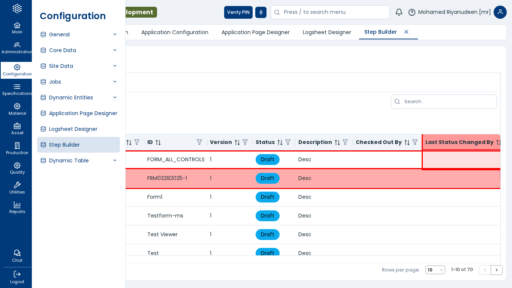Open the Production module in sidebar
This screenshot has width=512, height=288.
tap(17, 148)
